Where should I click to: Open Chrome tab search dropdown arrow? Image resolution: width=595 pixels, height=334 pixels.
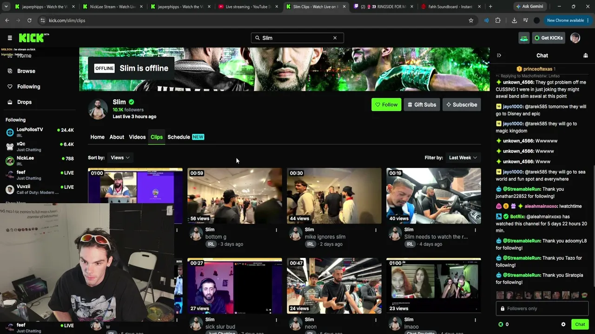coord(6,6)
